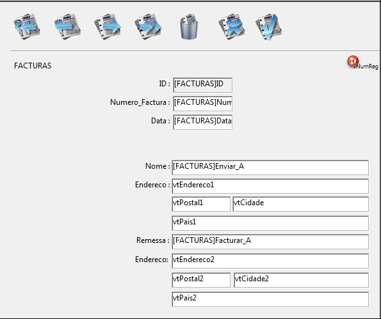The height and width of the screenshot is (319, 381).
Task: Click the [FACTURAS]Facturar_A field
Action: point(270,242)
